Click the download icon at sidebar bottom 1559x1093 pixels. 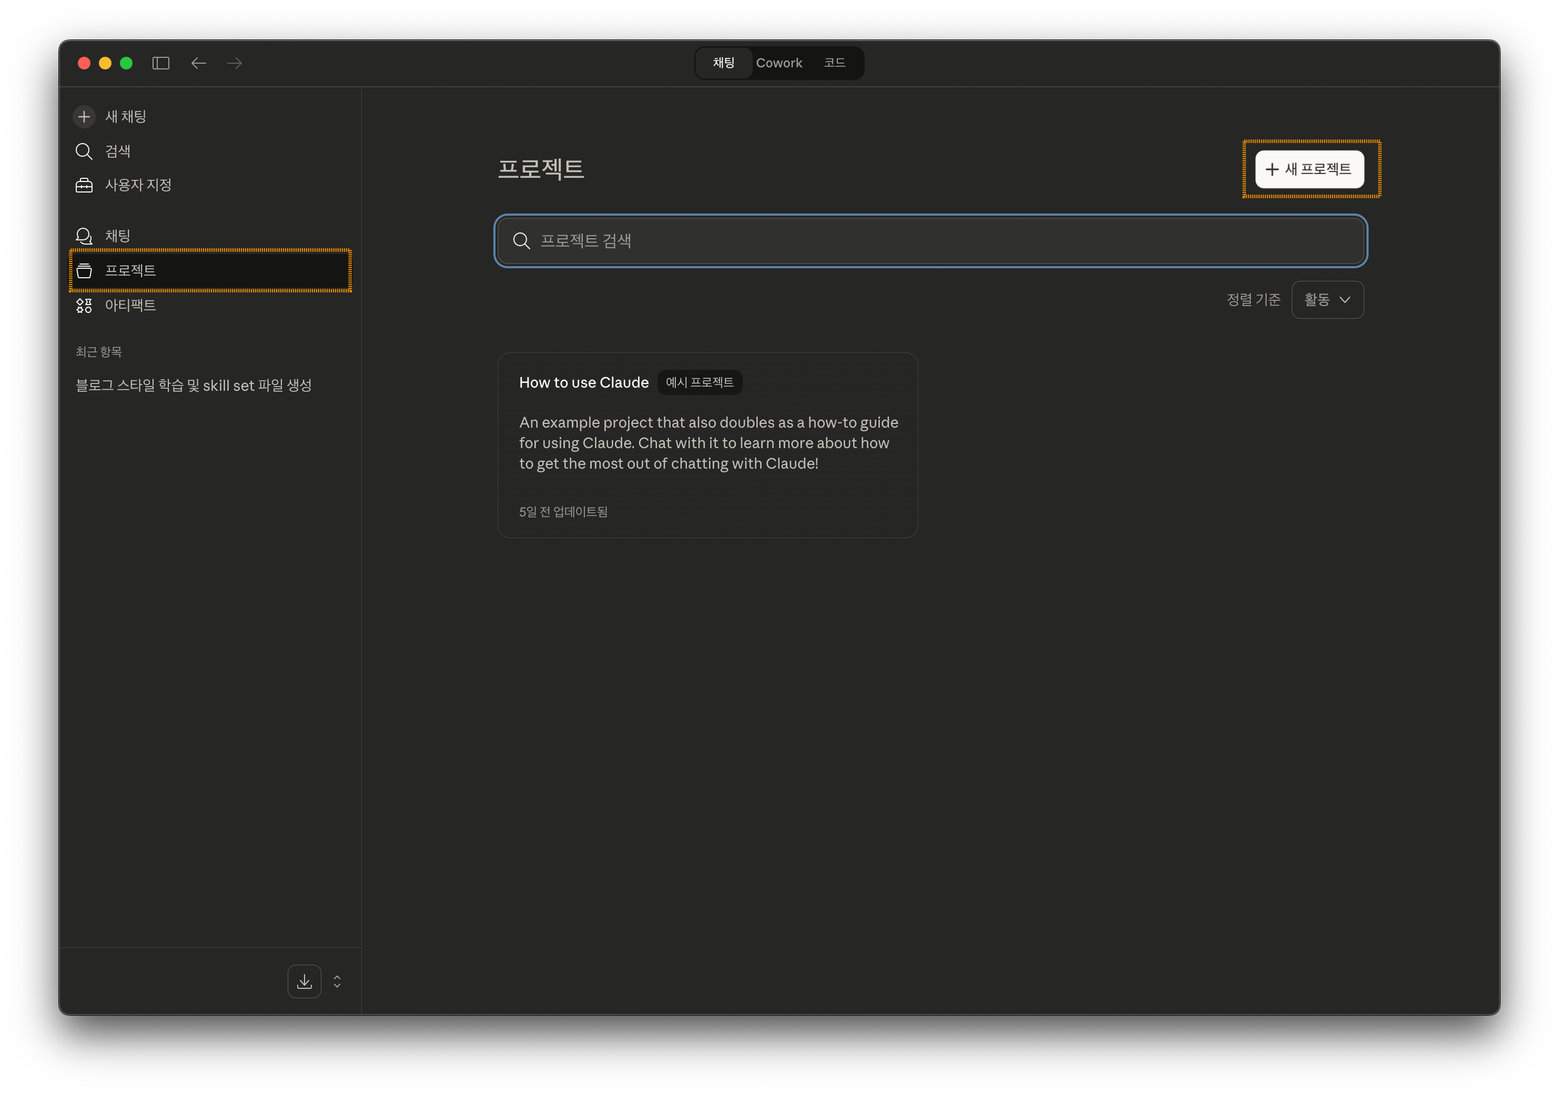(x=304, y=981)
